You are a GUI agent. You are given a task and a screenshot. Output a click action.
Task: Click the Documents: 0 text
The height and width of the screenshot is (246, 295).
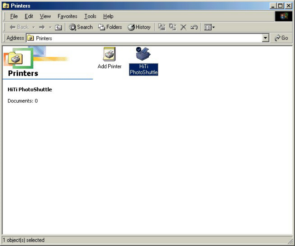[x=23, y=101]
